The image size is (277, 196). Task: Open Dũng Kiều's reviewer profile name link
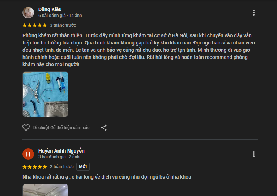click(x=50, y=9)
